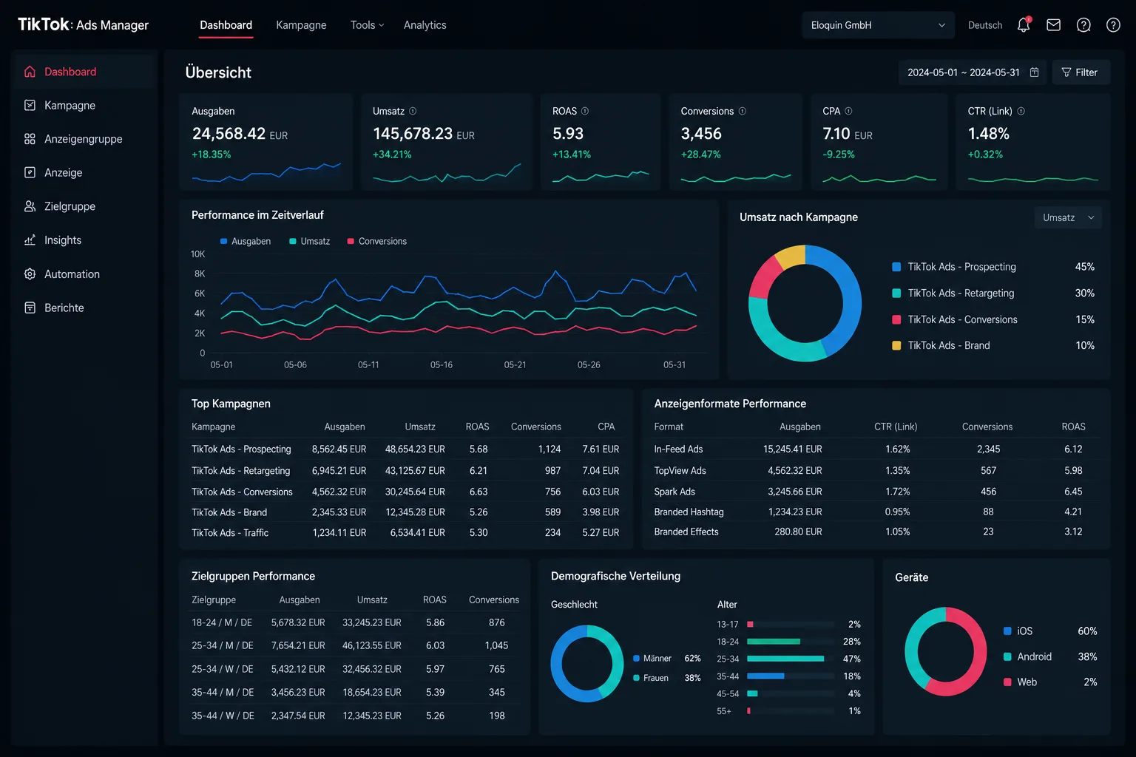
Task: Select the In-Feed Ads format row
Action: 876,449
